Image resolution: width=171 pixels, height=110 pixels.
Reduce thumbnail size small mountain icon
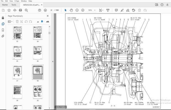(x=38, y=22)
